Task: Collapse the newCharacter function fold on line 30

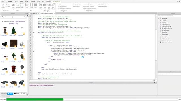Action: tap(34, 33)
